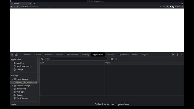Viewport: 194px width, 109px height.
Task: Open the Sources tab
Action: tap(60, 54)
